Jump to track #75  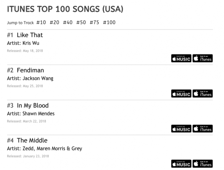[94, 23]
